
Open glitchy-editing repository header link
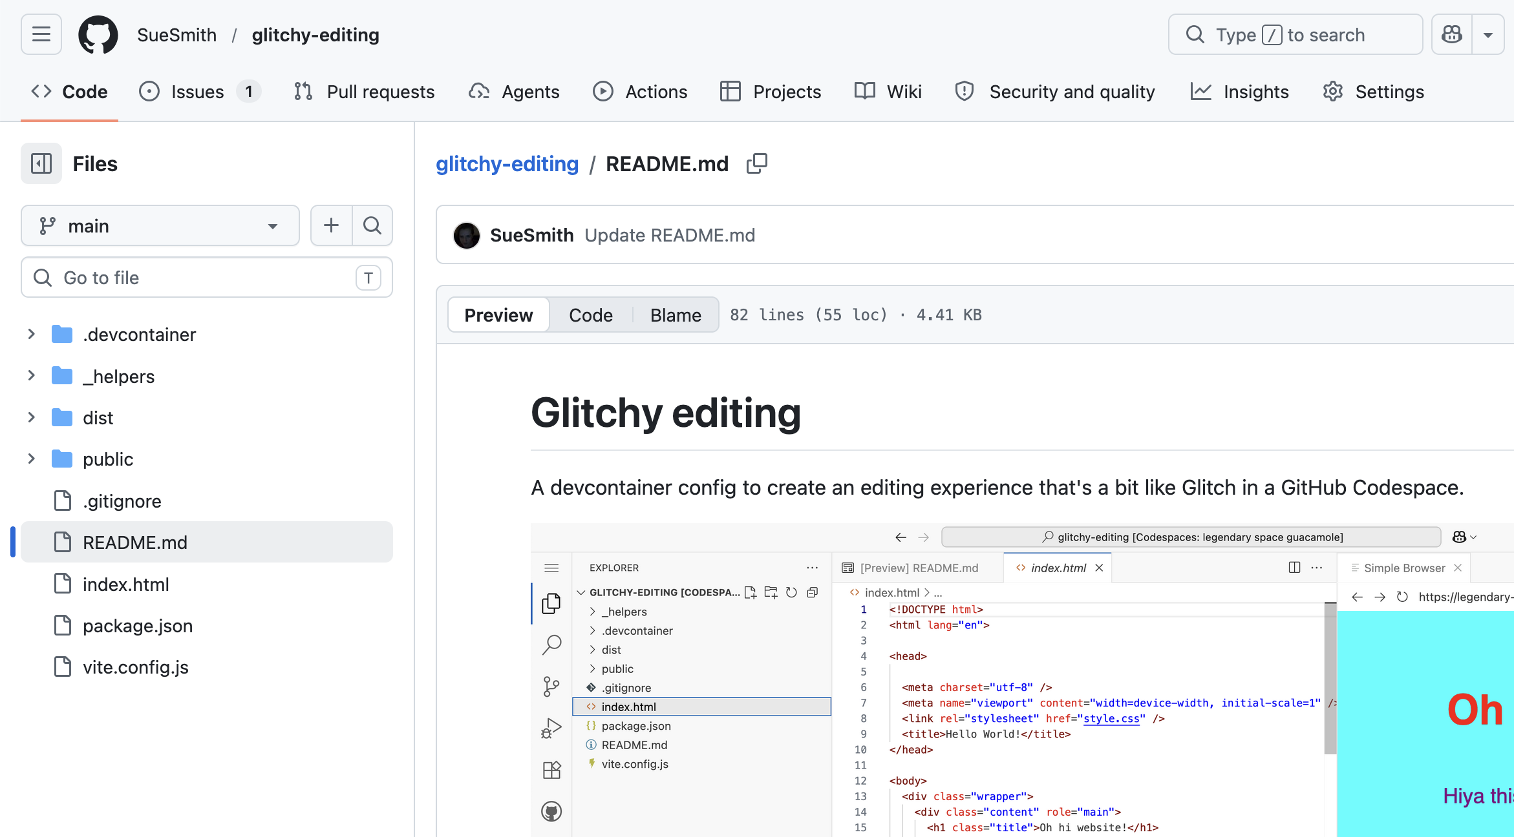tap(315, 35)
